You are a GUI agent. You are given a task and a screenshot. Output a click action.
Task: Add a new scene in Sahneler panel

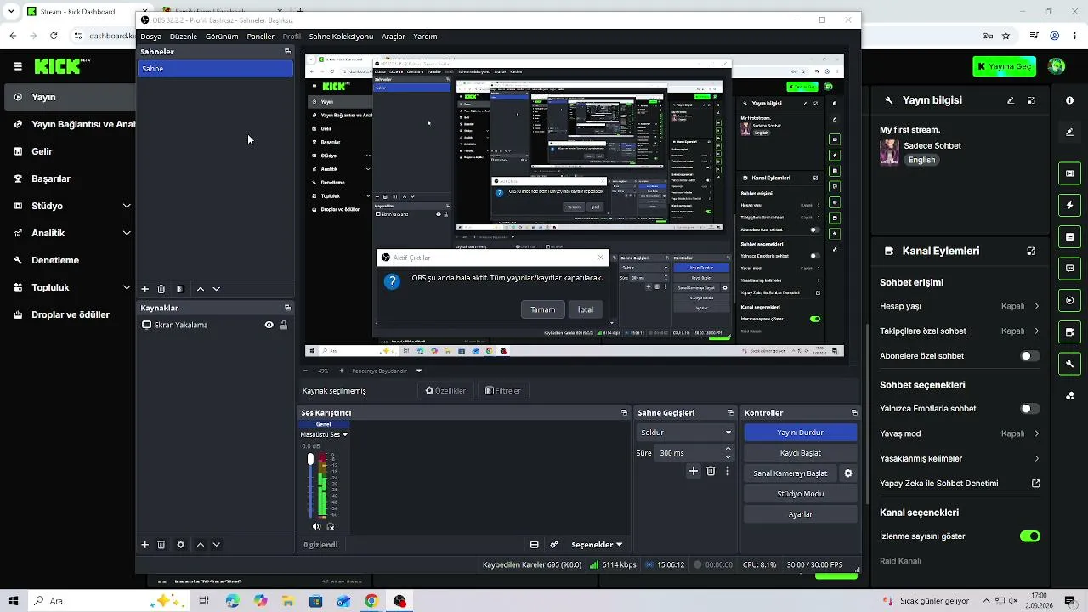[x=144, y=289]
